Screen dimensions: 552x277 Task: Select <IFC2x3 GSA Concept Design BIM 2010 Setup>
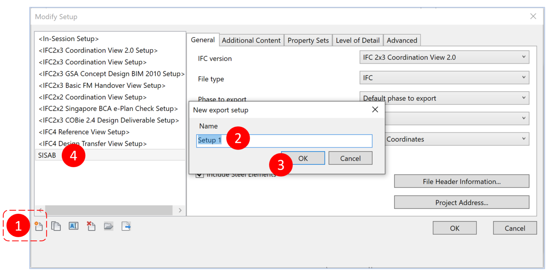[111, 74]
